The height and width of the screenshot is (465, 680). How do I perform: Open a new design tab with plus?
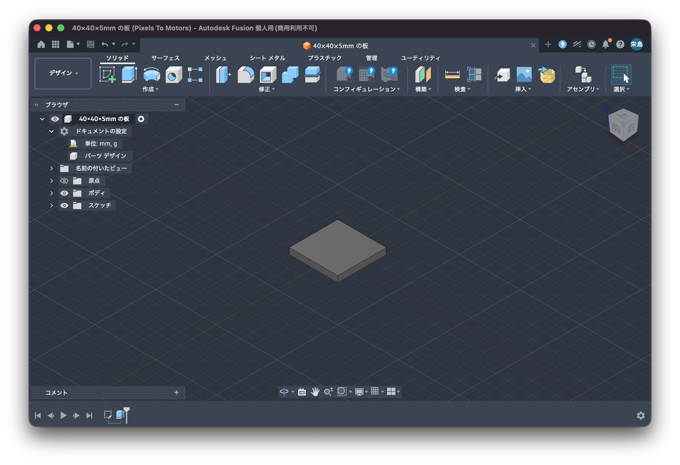(x=548, y=44)
